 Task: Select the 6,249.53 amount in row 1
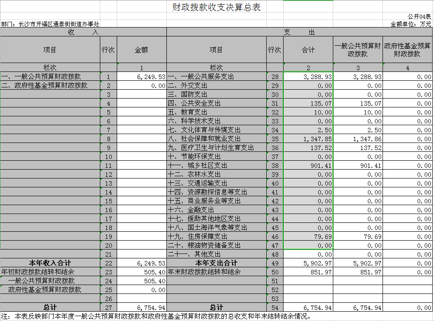(x=142, y=77)
